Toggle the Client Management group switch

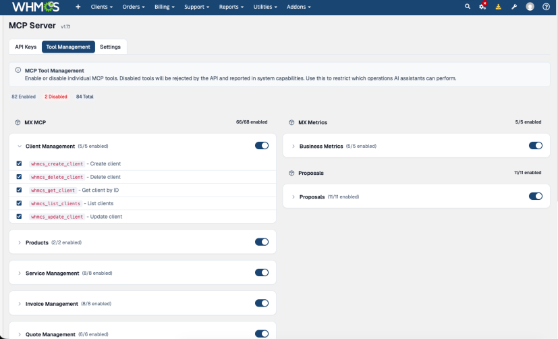(262, 146)
